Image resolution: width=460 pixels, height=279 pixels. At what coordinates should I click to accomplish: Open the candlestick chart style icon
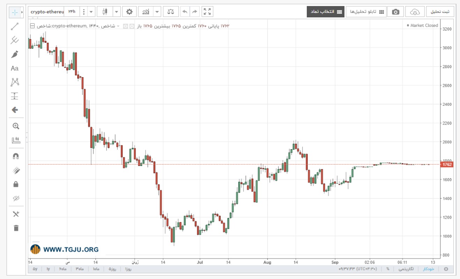105,12
